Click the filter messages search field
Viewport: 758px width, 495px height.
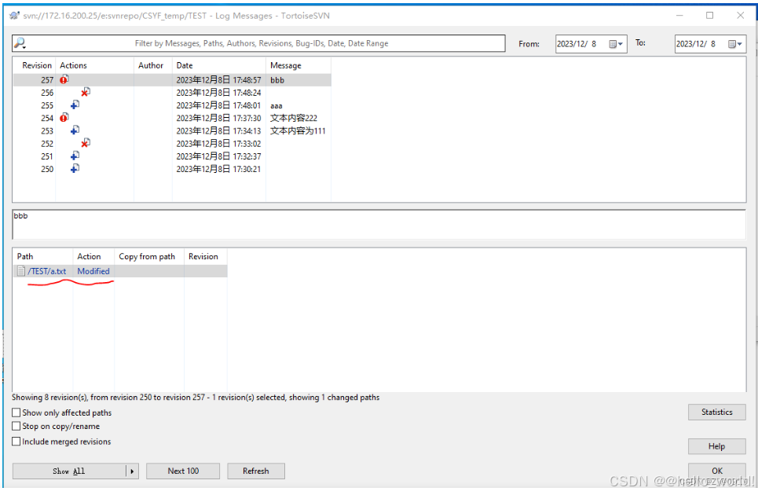(x=261, y=43)
